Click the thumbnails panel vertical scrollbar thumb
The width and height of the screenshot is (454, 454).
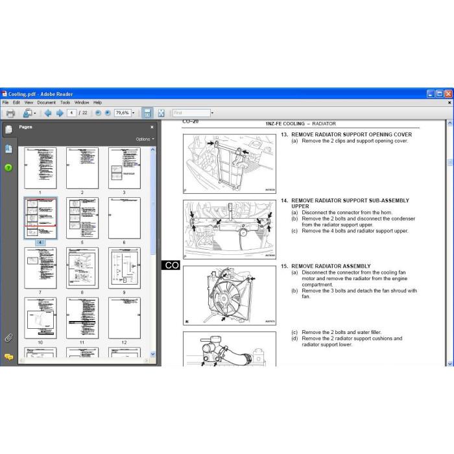tap(152, 204)
